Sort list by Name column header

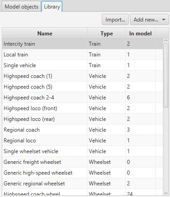coord(45,33)
